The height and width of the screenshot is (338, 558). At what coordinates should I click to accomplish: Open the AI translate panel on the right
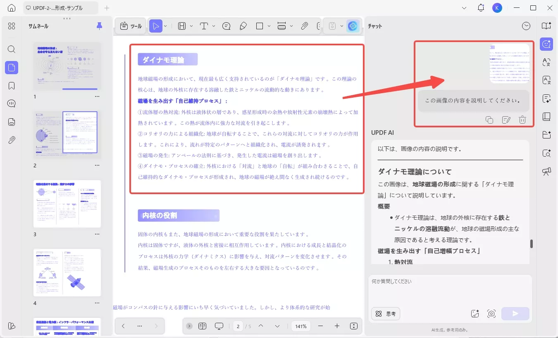(x=546, y=63)
